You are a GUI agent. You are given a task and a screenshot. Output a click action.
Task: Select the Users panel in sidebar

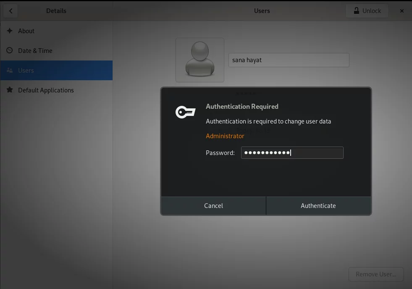click(x=57, y=71)
